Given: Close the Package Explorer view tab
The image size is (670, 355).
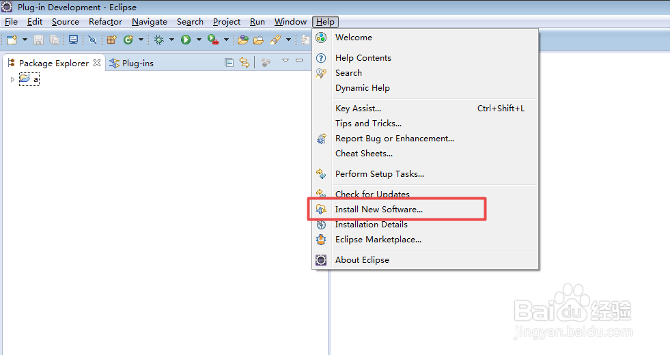Looking at the screenshot, I should (97, 63).
